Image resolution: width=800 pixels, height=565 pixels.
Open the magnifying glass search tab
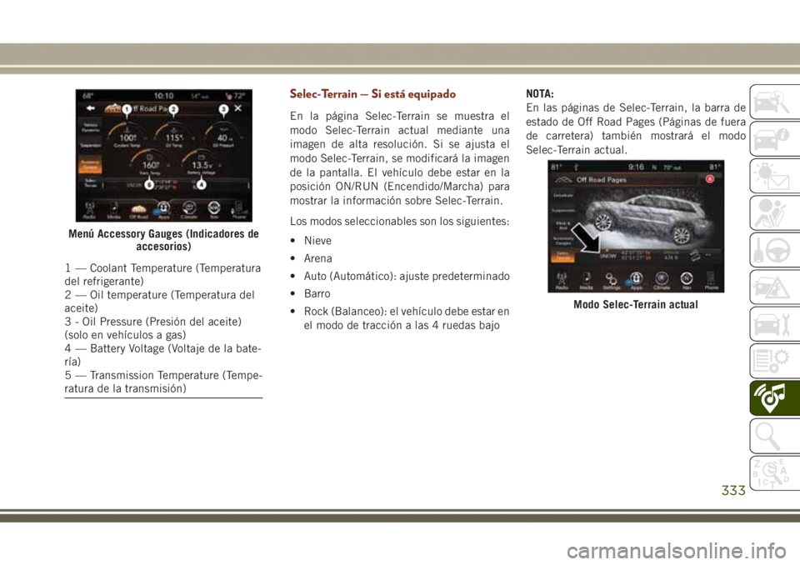pyautogui.click(x=774, y=436)
